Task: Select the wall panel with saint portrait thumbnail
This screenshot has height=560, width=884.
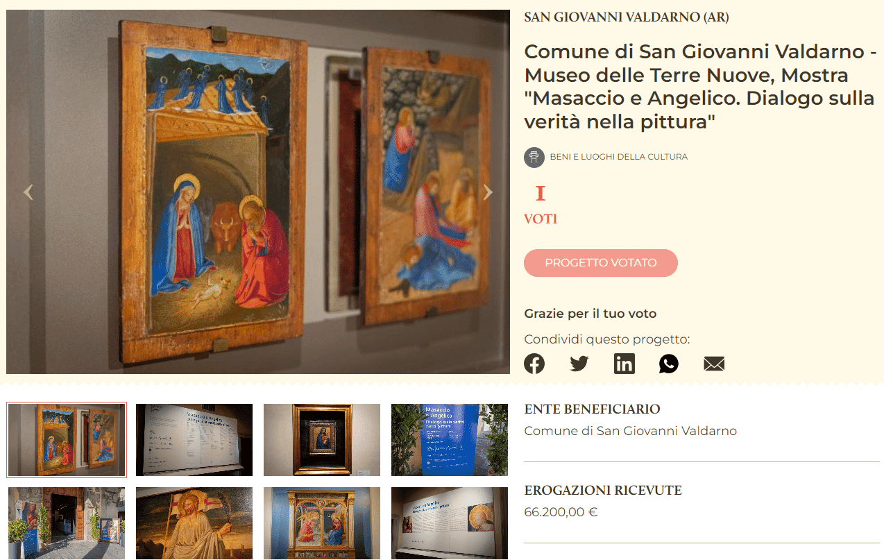Action: (x=450, y=523)
